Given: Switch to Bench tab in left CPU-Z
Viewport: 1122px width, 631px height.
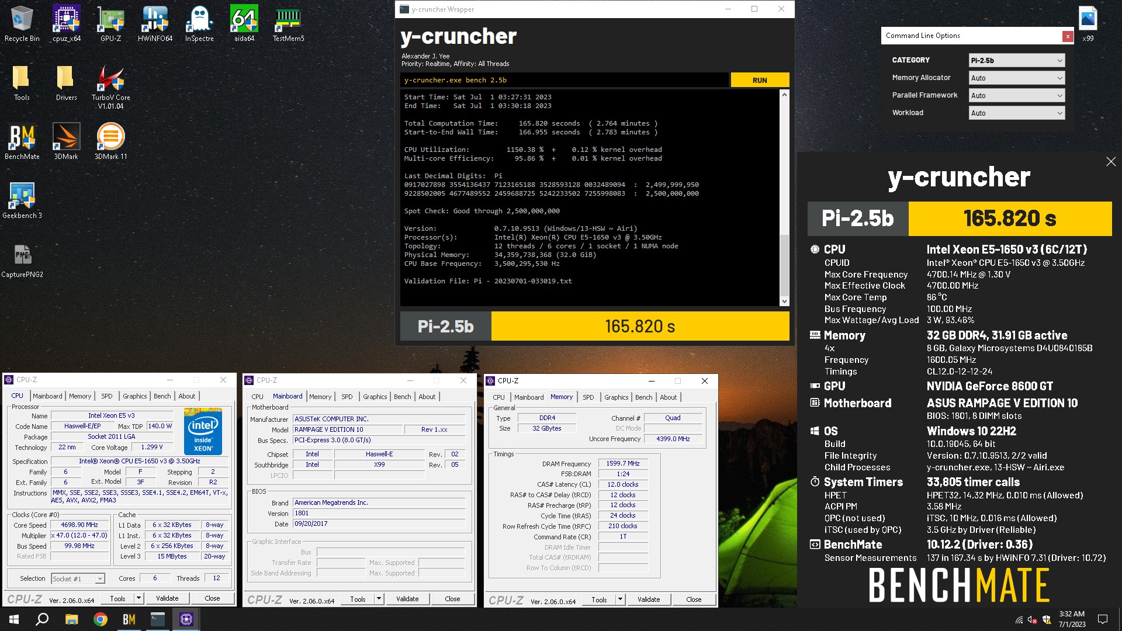Looking at the screenshot, I should [162, 396].
